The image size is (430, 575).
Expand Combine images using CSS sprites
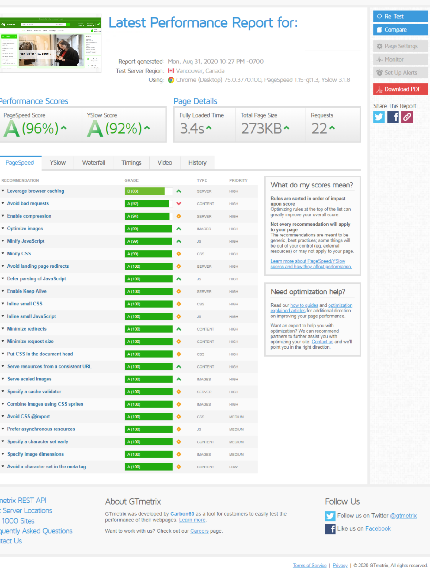(45, 404)
